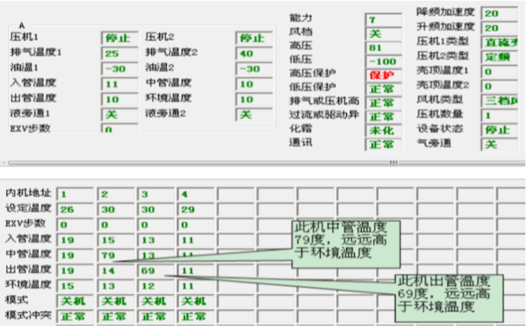Click the red 高压保护 field showing 保护
The height and width of the screenshot is (332, 527).
coord(384,76)
